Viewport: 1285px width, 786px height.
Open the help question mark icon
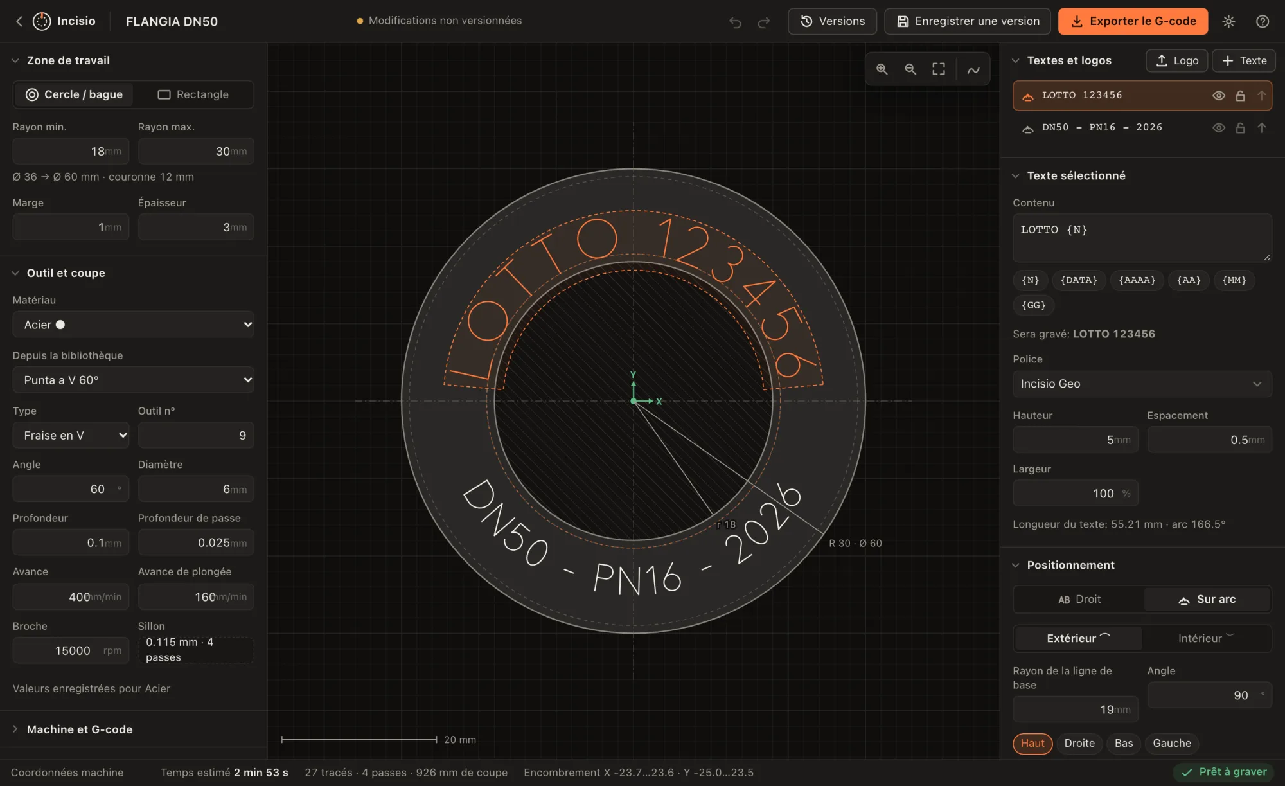click(1262, 21)
